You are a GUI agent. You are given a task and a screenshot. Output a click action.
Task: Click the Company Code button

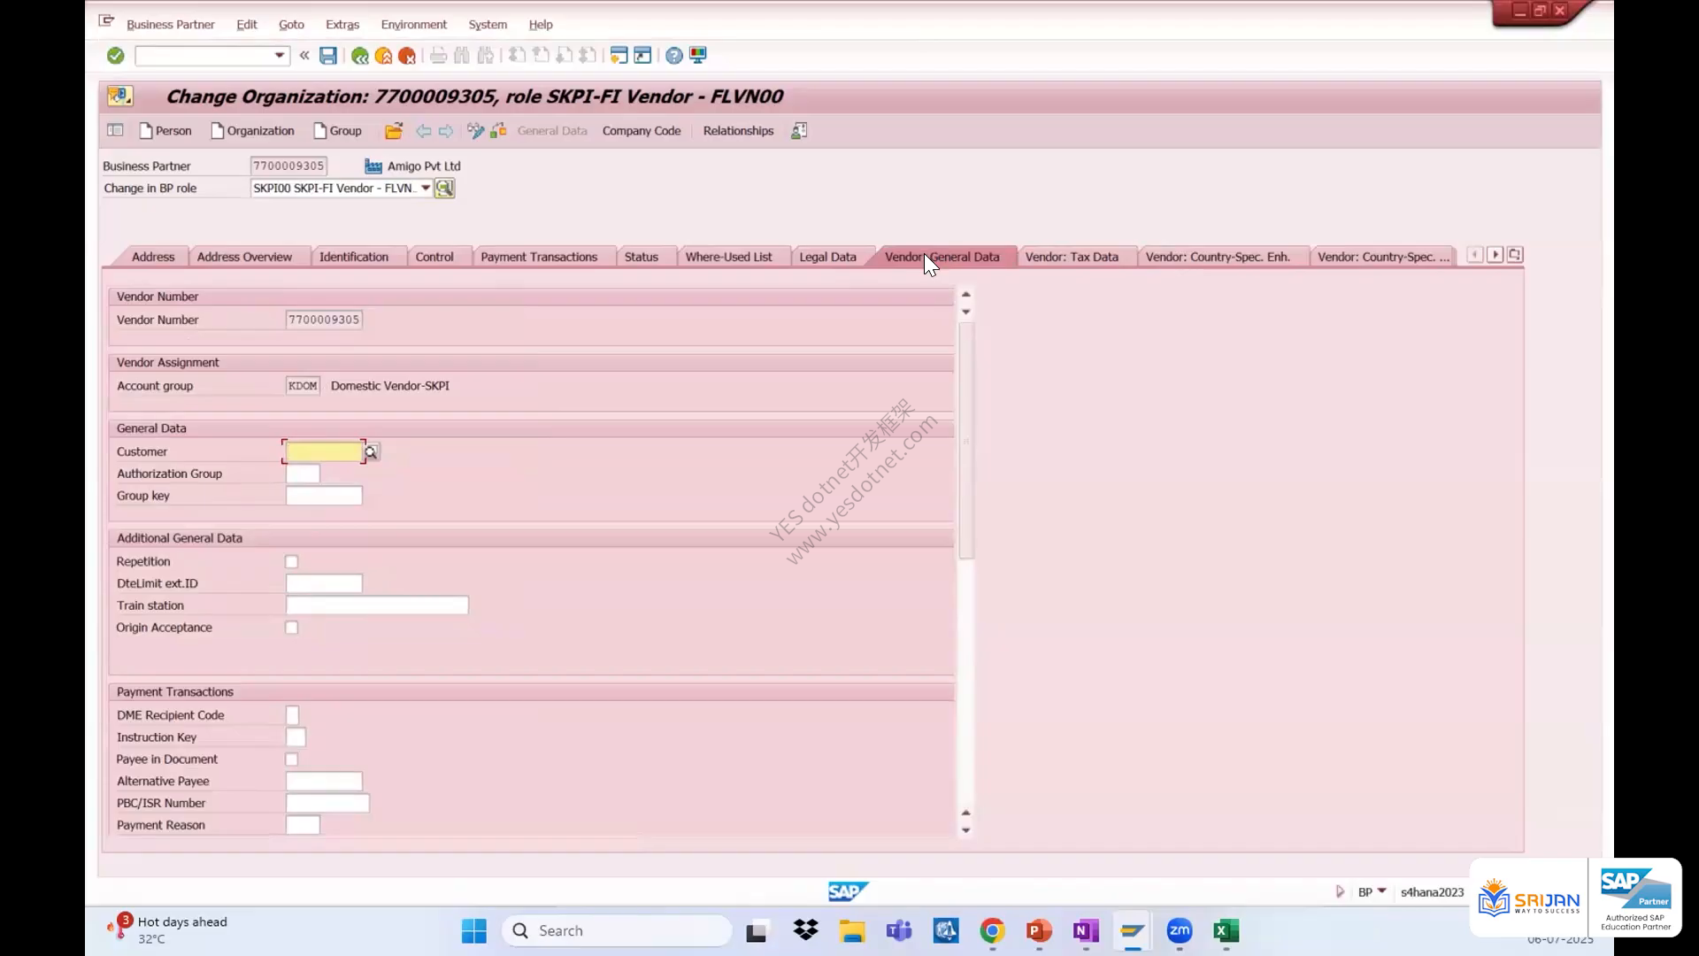point(642,131)
